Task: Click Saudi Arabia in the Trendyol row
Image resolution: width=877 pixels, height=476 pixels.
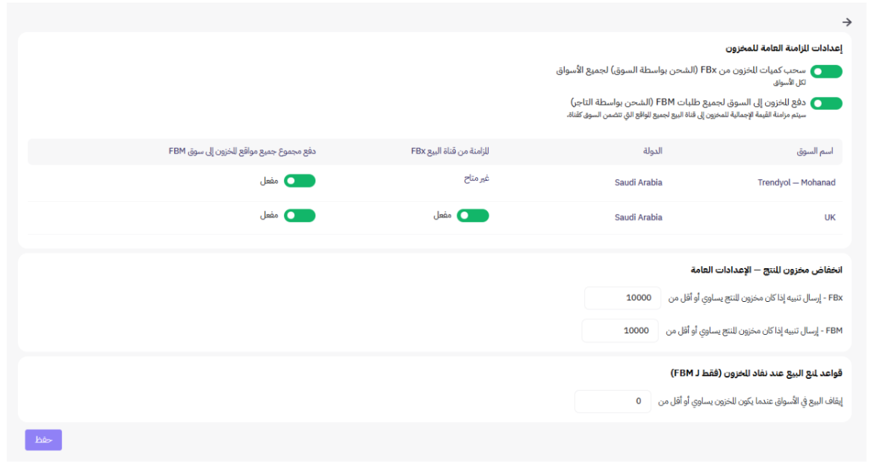Action: pyautogui.click(x=638, y=182)
